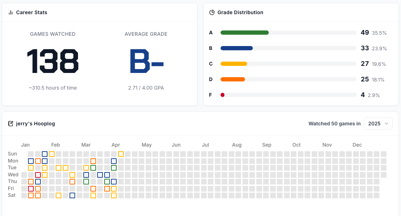Select the yellow Saturday cell in February
This screenshot has width=401, height=216.
tap(59, 195)
